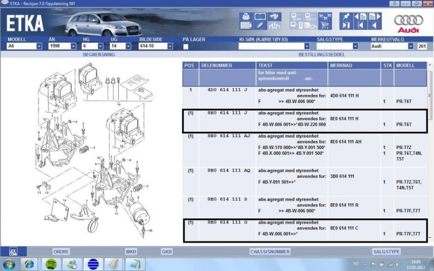Viewport: 434px width, 271px height.
Task: Switch to the Bestillingsseddel tab
Action: tap(316, 55)
